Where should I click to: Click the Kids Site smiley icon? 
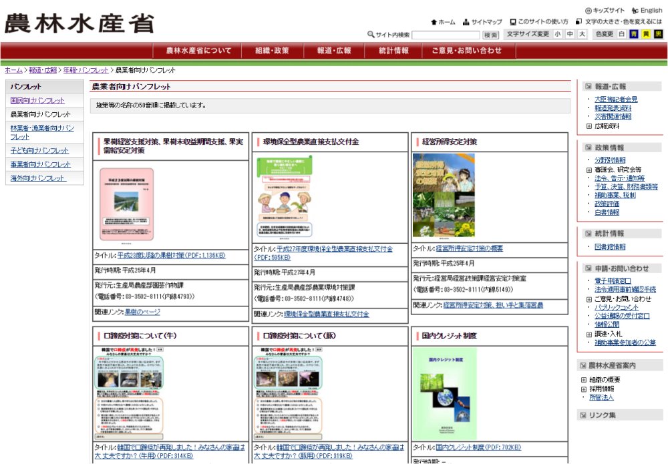(589, 11)
